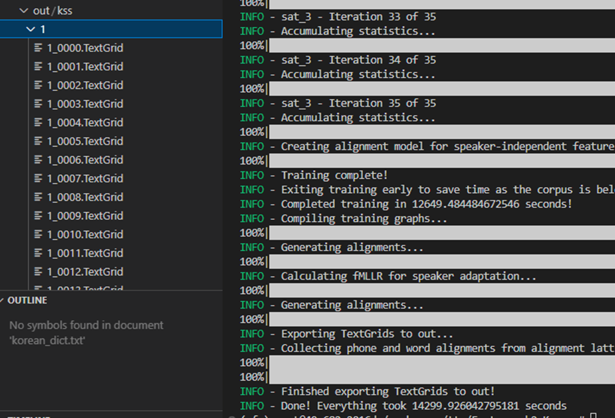Click 'Exiting training early' terminal line
Viewport: 615px width, 418px height.
pyautogui.click(x=428, y=189)
